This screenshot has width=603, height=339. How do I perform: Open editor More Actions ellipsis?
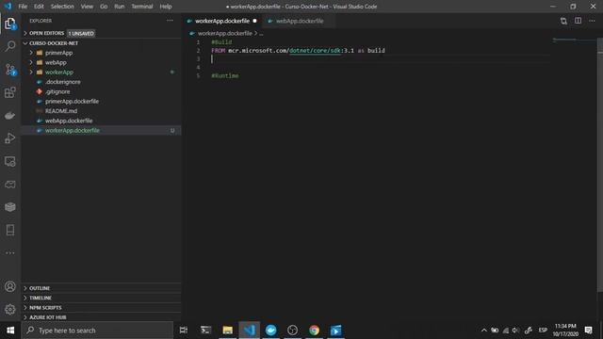pos(592,21)
